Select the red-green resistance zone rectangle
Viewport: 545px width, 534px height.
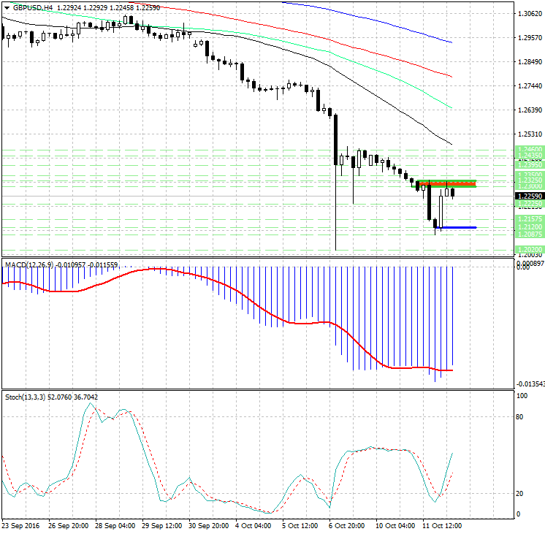(x=446, y=184)
